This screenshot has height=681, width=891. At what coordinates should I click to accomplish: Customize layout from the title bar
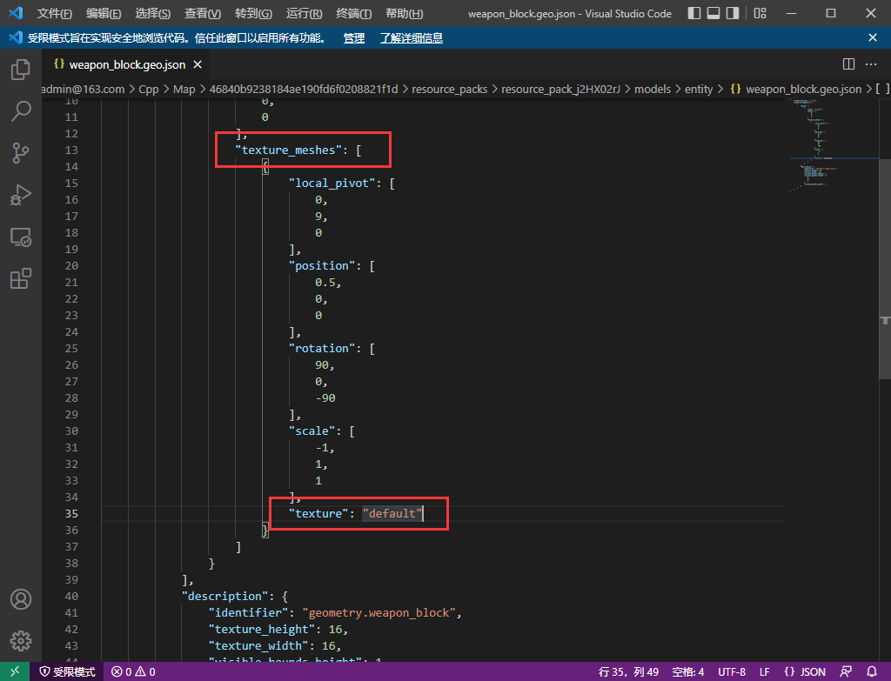(x=760, y=13)
